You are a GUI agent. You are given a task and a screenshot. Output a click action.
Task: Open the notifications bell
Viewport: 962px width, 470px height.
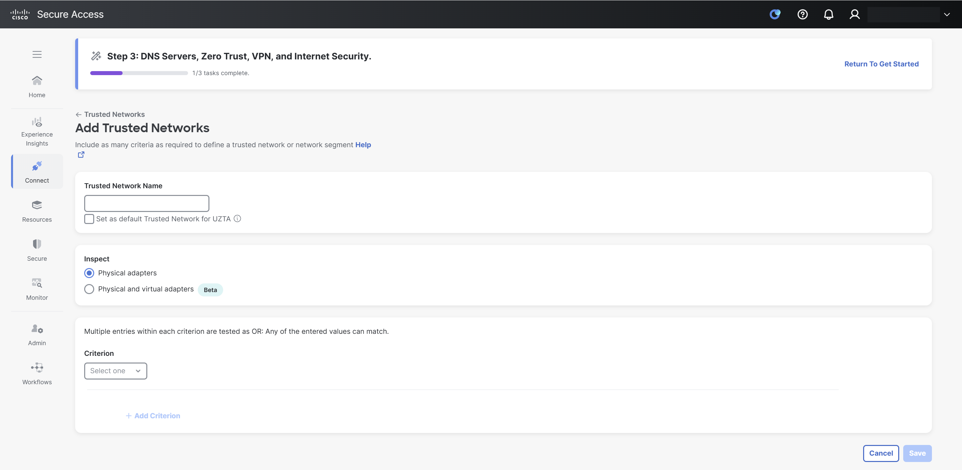pos(829,14)
